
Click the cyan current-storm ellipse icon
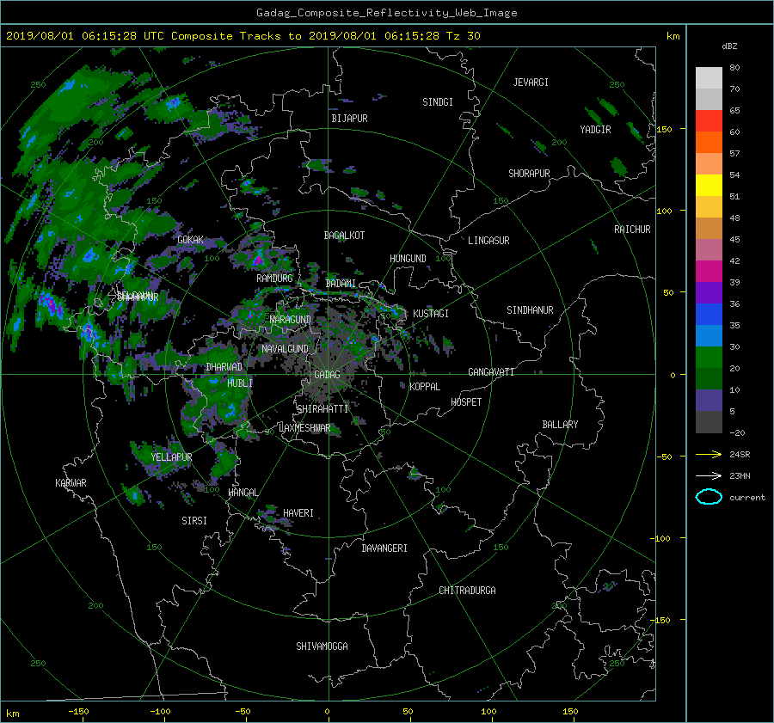click(x=709, y=497)
